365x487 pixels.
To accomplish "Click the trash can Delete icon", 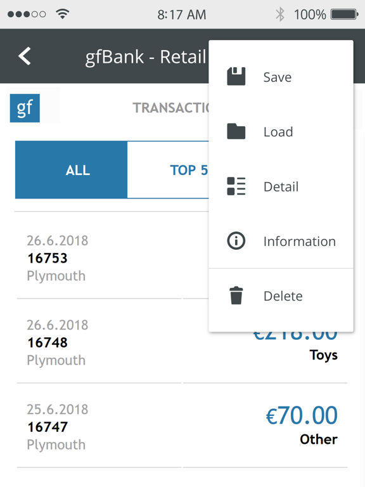I will click(236, 295).
